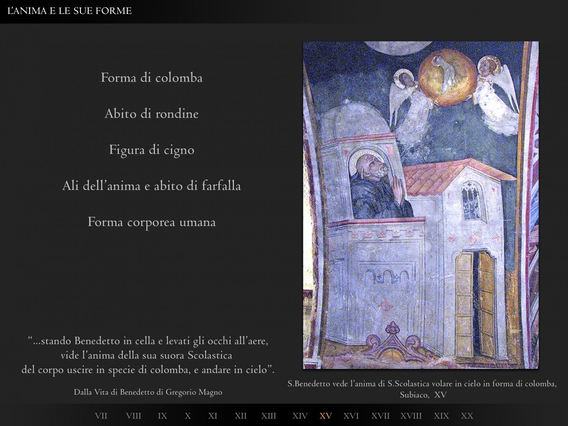Click the quote '…stando Benedetto in cella'

148,341
